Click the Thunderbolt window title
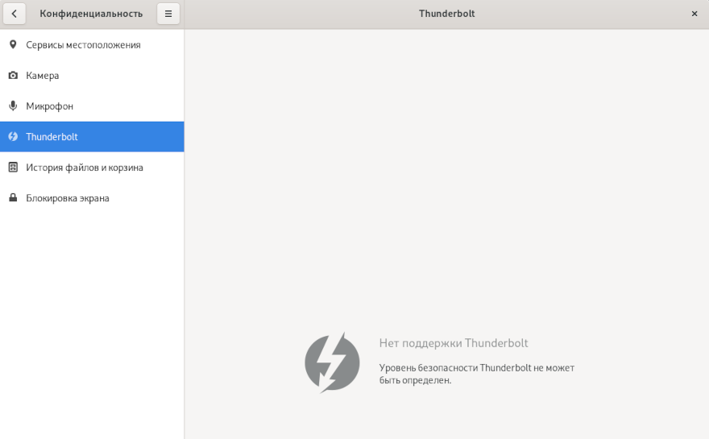This screenshot has width=709, height=439. [x=446, y=14]
